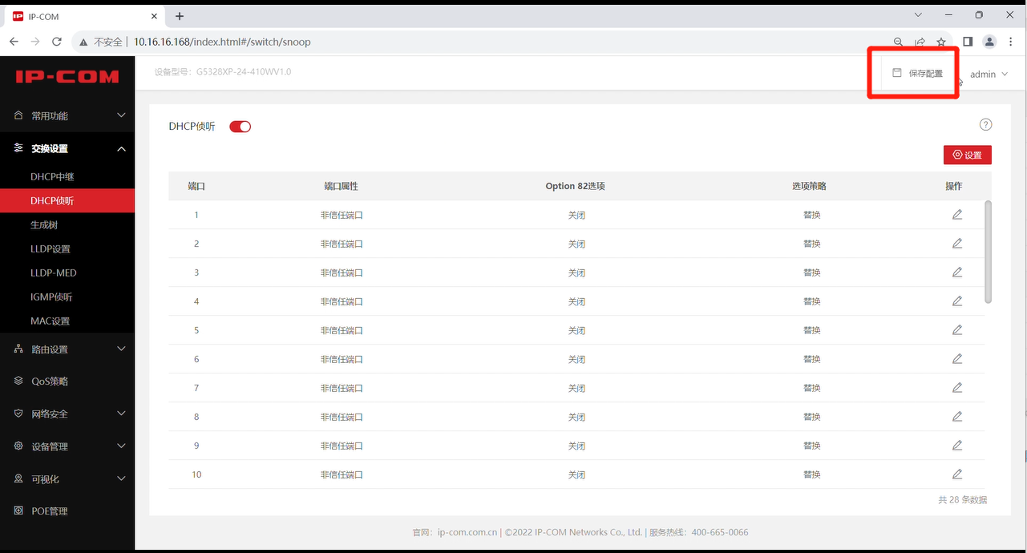Reload the page in browser
This screenshot has height=553, width=1027.
pyautogui.click(x=56, y=42)
